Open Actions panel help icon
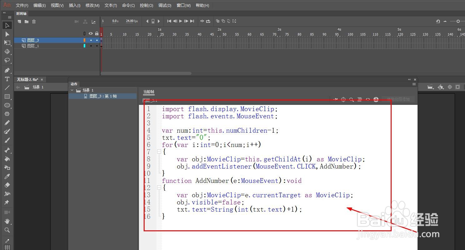This screenshot has height=250, width=465. click(376, 100)
